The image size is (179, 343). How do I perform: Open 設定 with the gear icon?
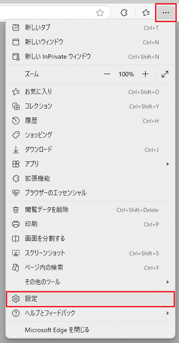pyautogui.click(x=90, y=299)
